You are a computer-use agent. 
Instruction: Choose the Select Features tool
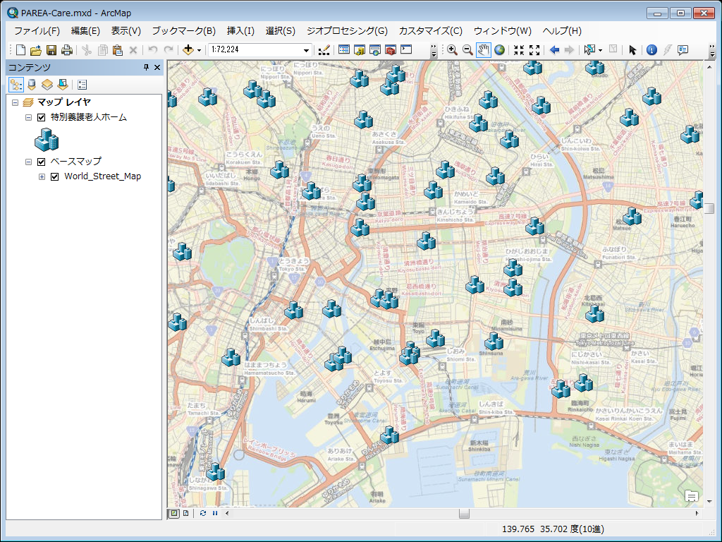coord(589,50)
